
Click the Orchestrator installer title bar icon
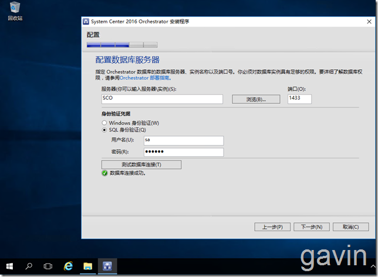pyautogui.click(x=86, y=22)
